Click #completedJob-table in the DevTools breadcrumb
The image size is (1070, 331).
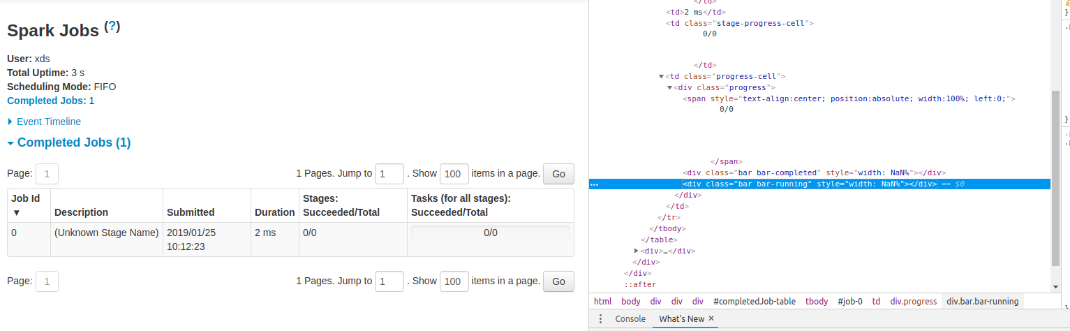[755, 302]
